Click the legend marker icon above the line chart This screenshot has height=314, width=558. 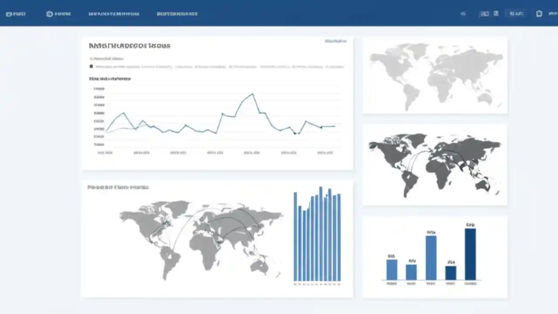91,66
